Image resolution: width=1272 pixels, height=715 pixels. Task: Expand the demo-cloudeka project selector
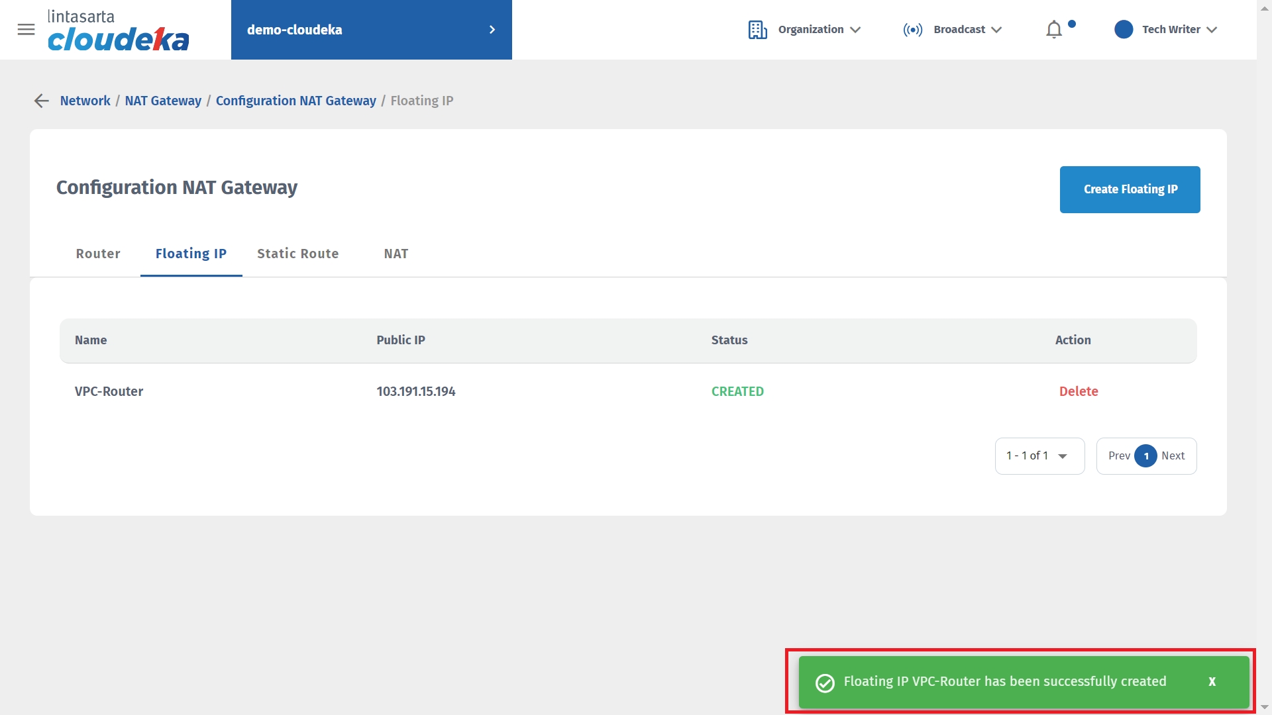pyautogui.click(x=371, y=30)
